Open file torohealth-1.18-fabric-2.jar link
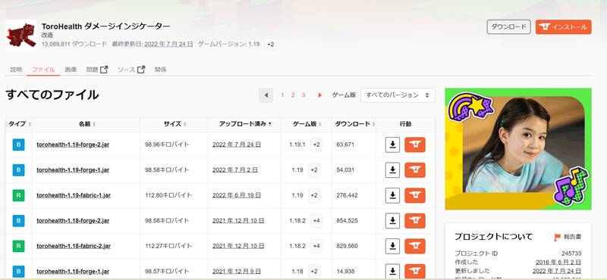Screen dimensions: 607x280 pyautogui.click(x=74, y=246)
